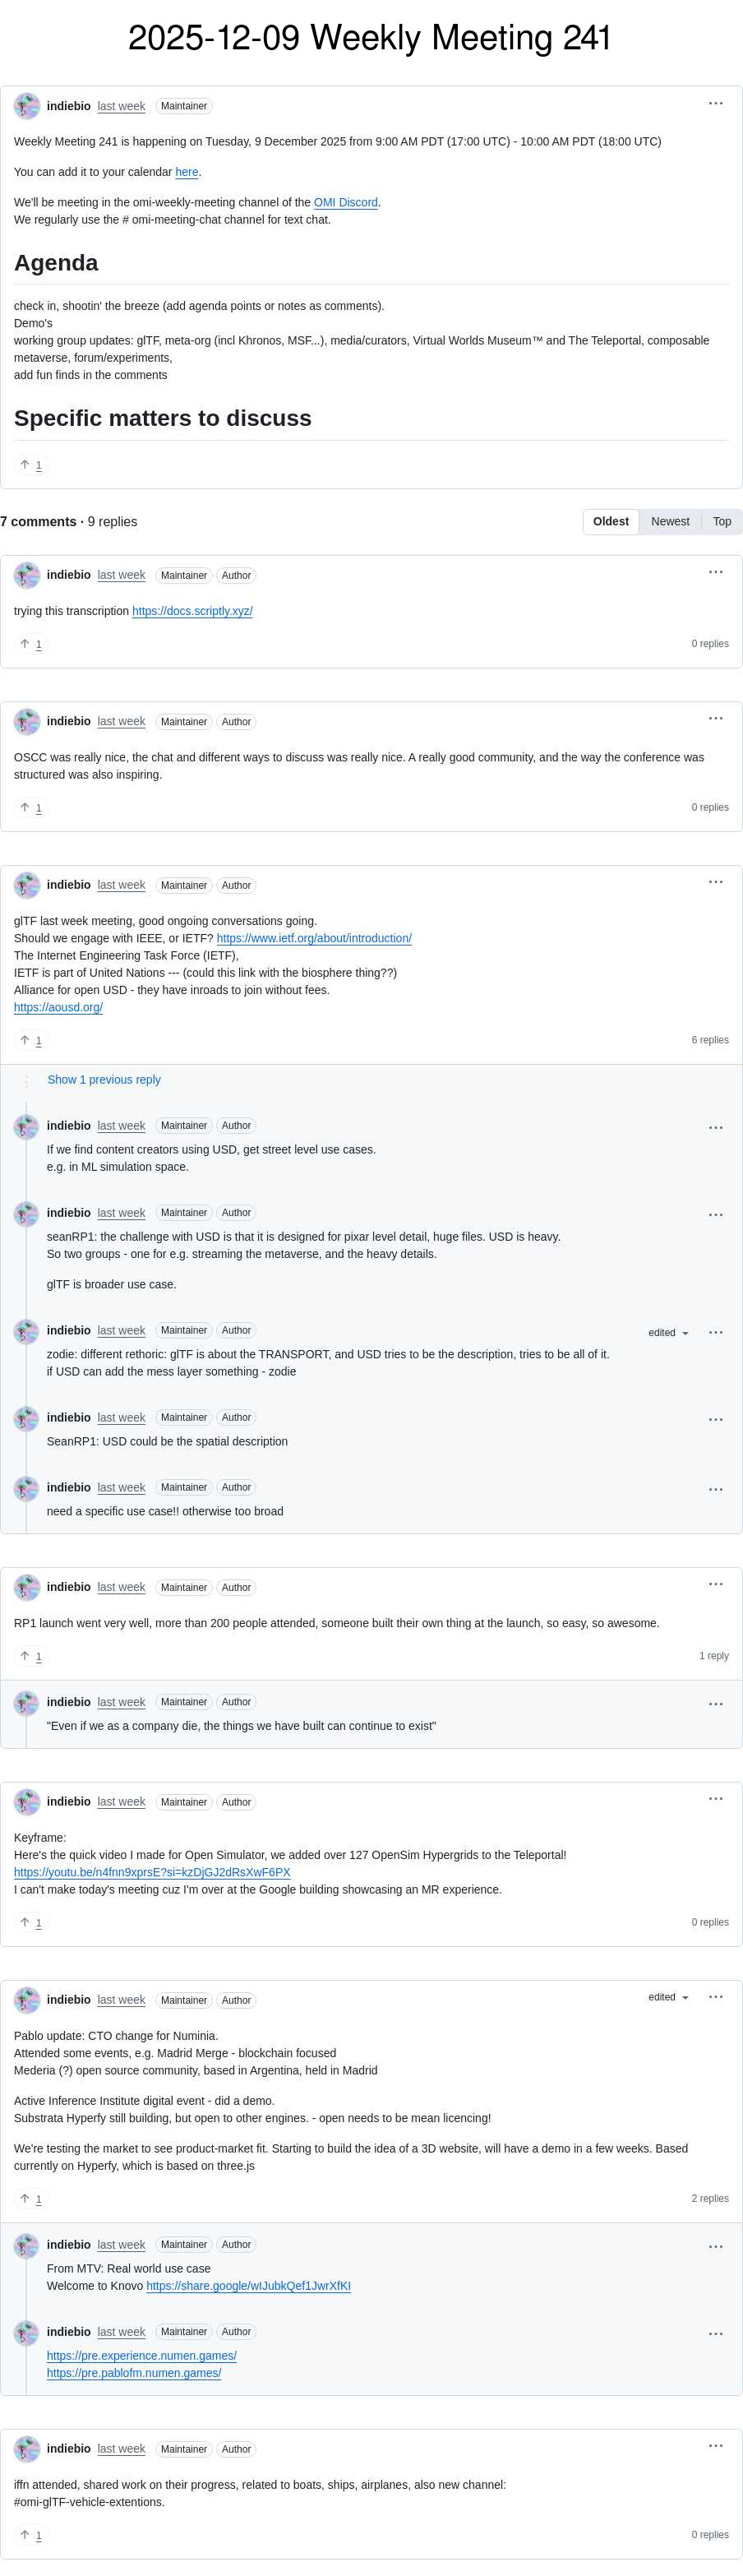Open the OMI Discord link
This screenshot has width=743, height=2576.
[345, 203]
